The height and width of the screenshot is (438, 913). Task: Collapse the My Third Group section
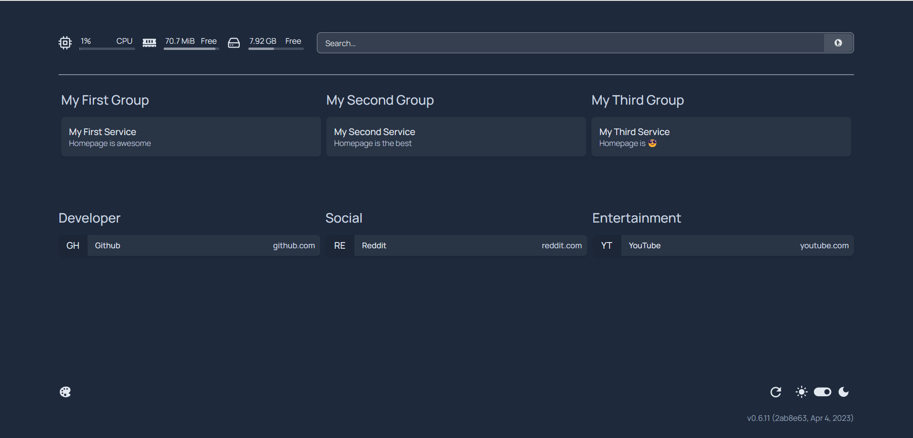point(638,100)
